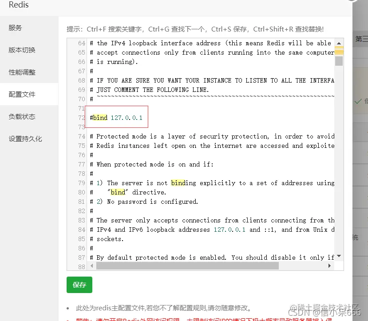Click line '# Protected mode is a layer of security'

click(212, 136)
